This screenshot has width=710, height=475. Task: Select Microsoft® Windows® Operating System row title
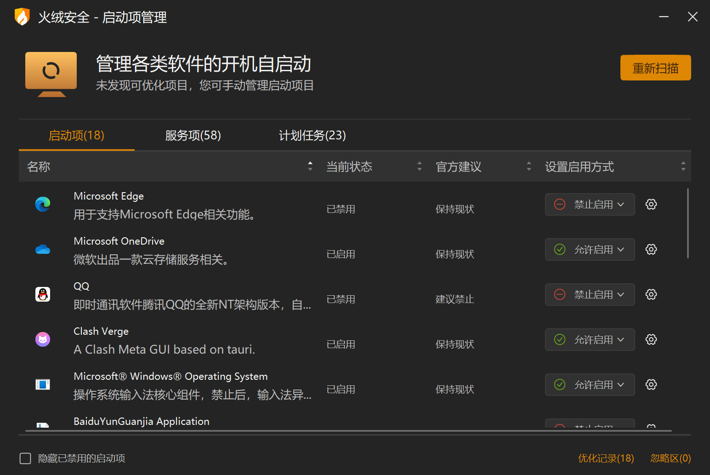coord(170,376)
